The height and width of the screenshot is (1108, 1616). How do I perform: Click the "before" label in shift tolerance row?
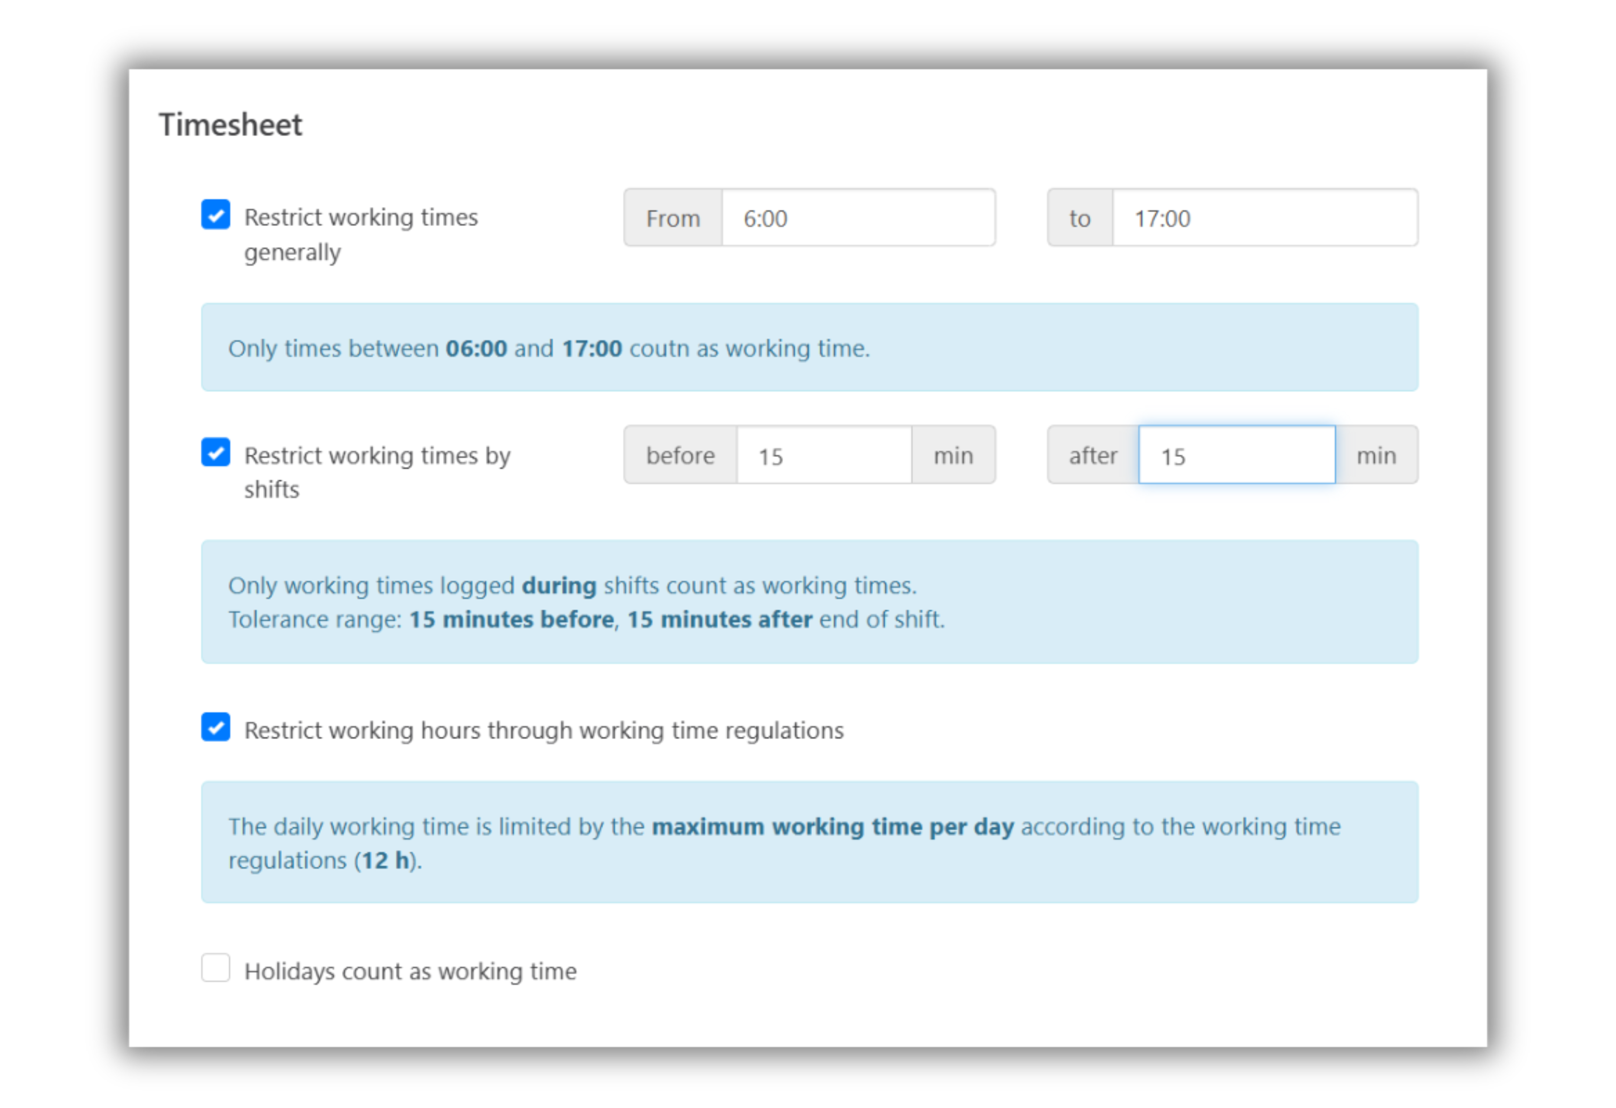tap(680, 455)
